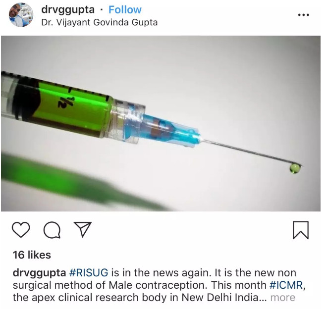
Task: Share the post using the paper plane icon
Action: click(x=83, y=229)
